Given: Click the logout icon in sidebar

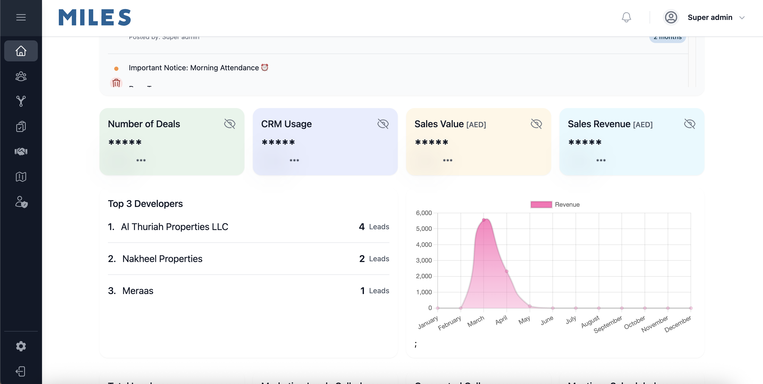Looking at the screenshot, I should (21, 371).
